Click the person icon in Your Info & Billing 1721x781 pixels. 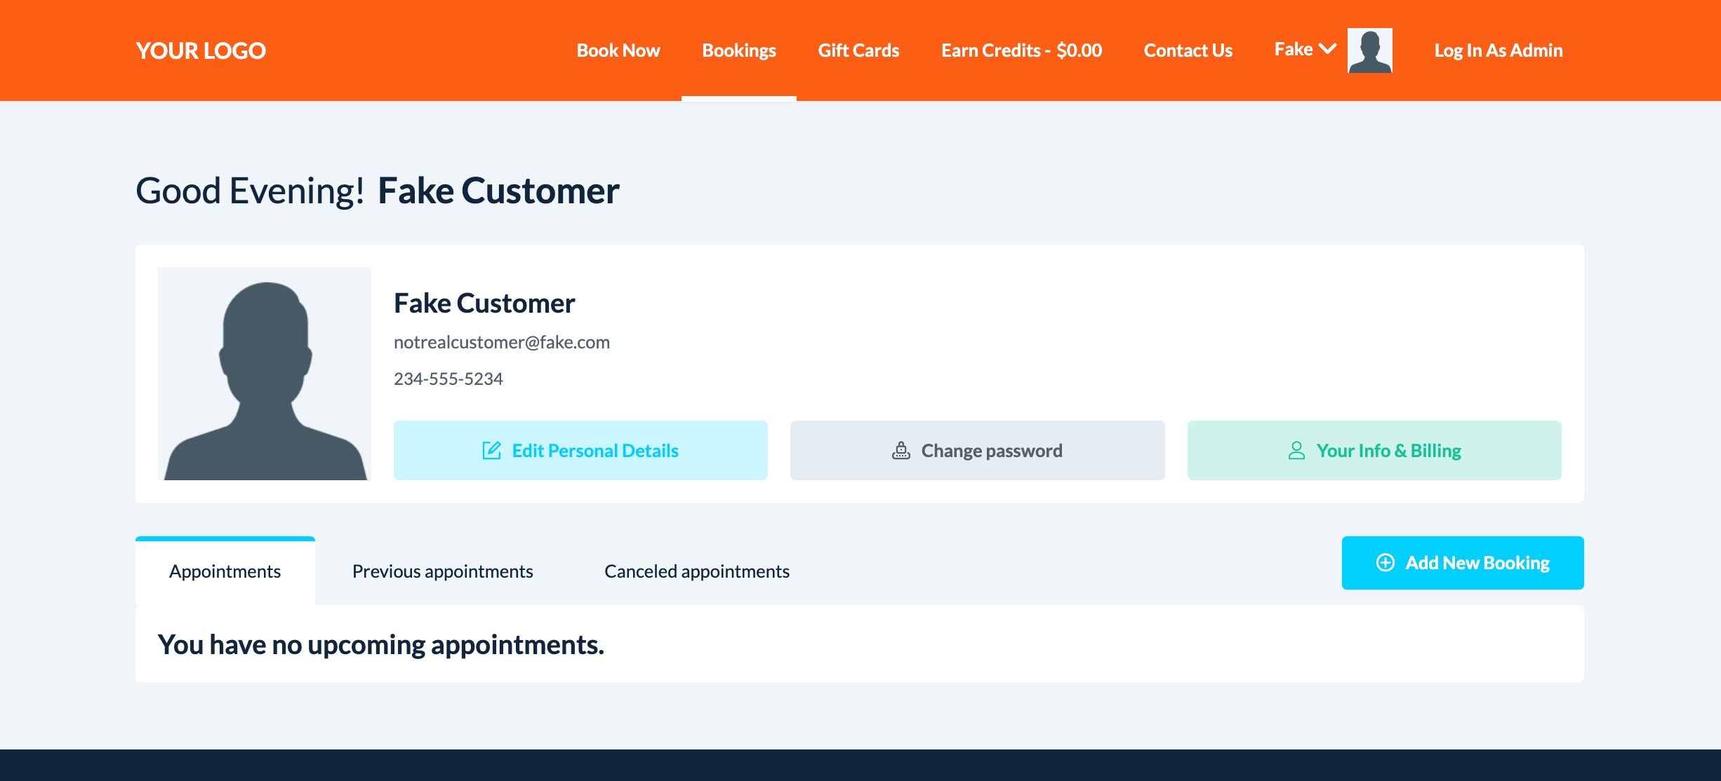(1296, 450)
